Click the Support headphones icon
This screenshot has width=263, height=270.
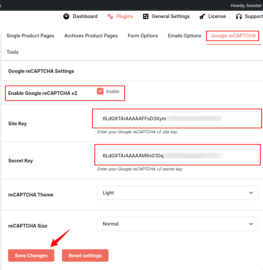239,16
